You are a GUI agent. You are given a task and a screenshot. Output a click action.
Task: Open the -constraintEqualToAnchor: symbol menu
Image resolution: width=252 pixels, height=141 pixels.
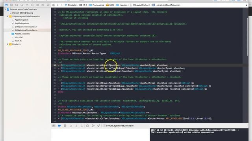[168, 5]
